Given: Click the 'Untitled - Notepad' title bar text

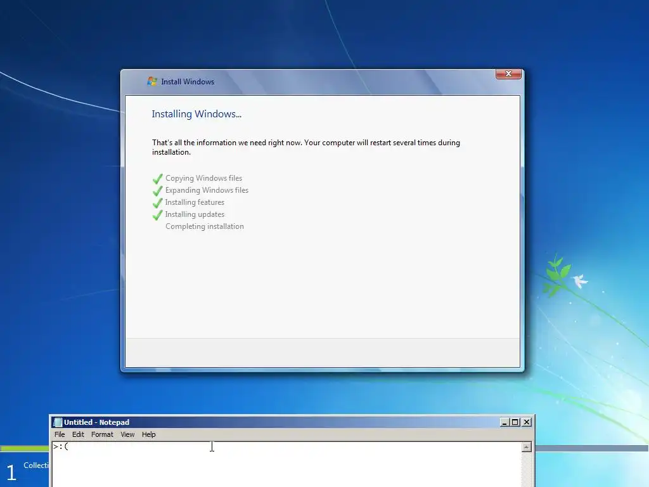Looking at the screenshot, I should click(x=96, y=422).
